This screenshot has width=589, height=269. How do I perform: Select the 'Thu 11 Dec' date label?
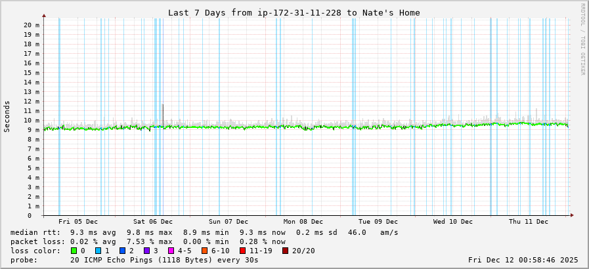point(529,222)
